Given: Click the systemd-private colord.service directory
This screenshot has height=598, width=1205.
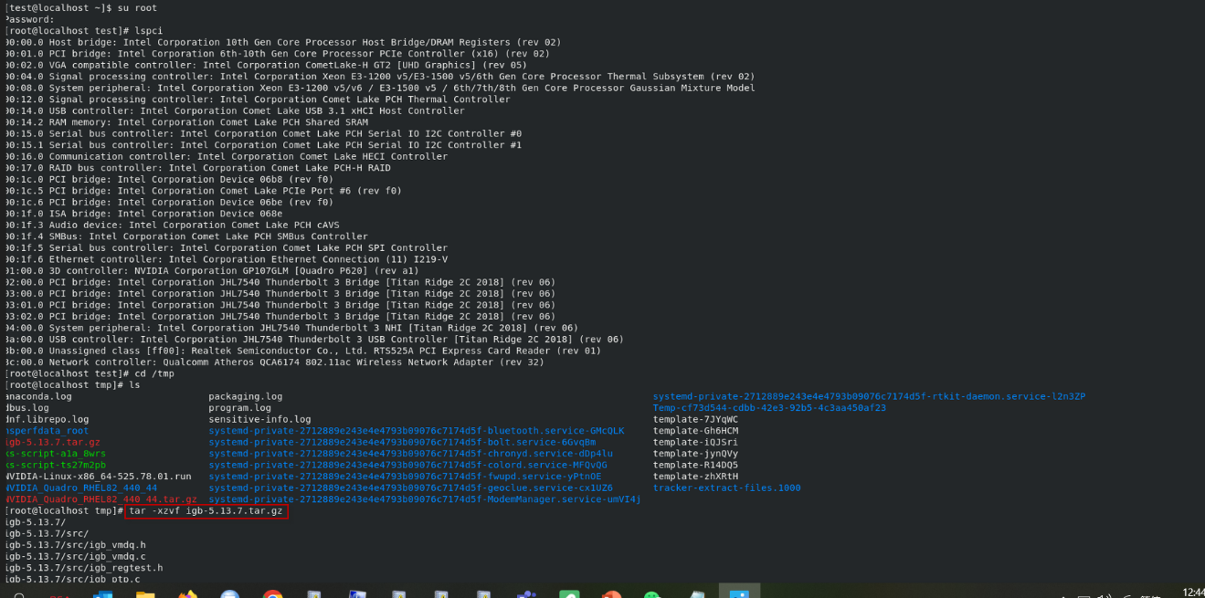Looking at the screenshot, I should coord(407,465).
